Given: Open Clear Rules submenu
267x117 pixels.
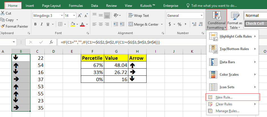Looking at the screenshot, I should pos(233,104).
